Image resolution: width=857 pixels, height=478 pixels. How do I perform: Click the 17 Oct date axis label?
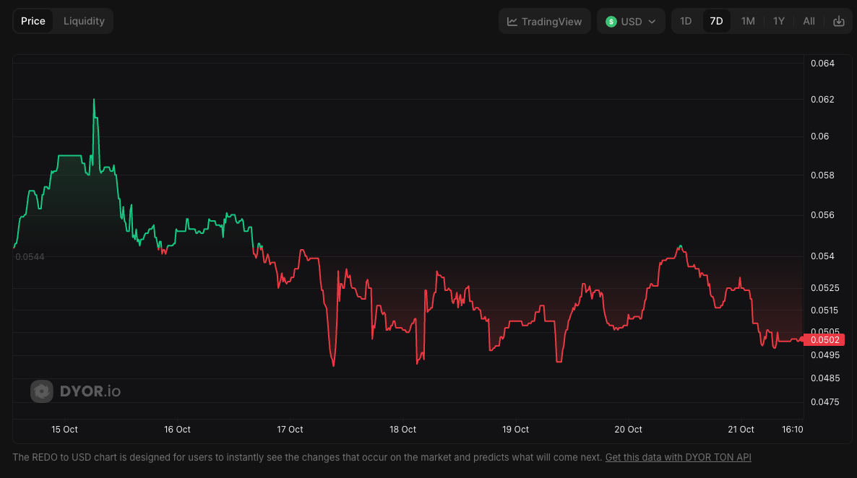(x=290, y=430)
